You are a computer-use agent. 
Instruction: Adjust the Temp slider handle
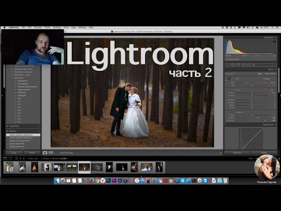246,83
